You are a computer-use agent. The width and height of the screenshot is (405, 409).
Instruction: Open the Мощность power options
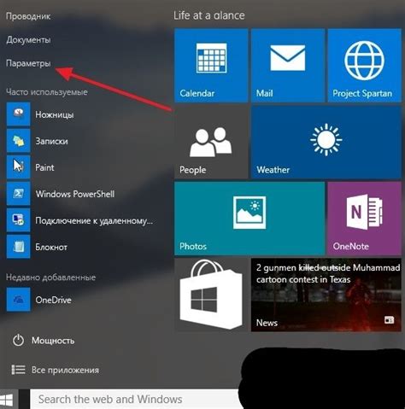click(53, 341)
